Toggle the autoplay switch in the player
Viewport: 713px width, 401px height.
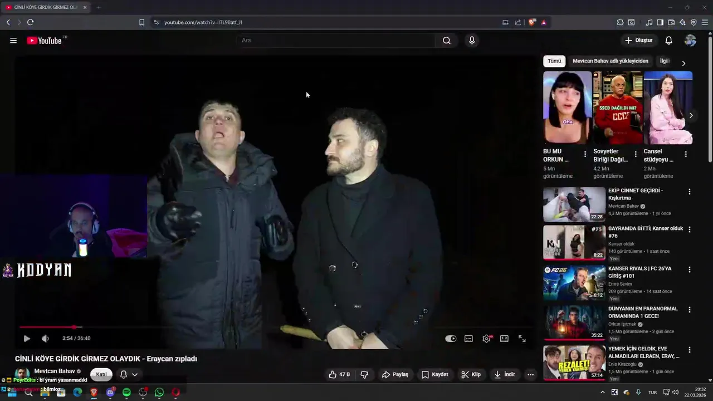[451, 339]
